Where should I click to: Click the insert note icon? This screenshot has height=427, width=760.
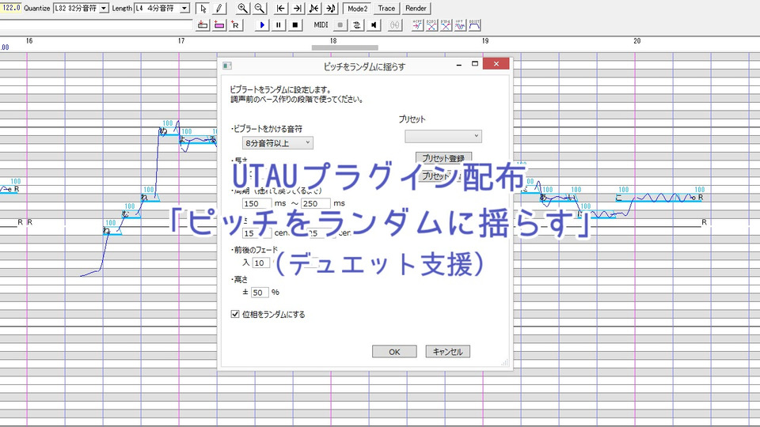coord(203,25)
